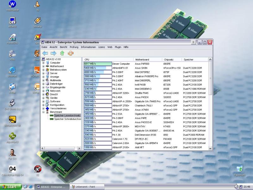Open the WebWasher desktop icon

coord(12,6)
